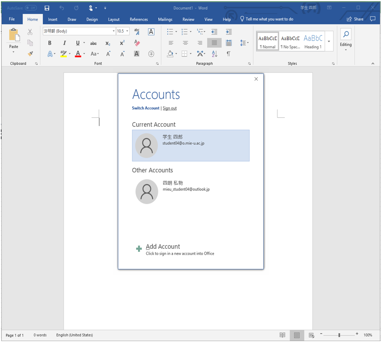Apply subscript formatting
The image size is (381, 342).
pos(108,43)
